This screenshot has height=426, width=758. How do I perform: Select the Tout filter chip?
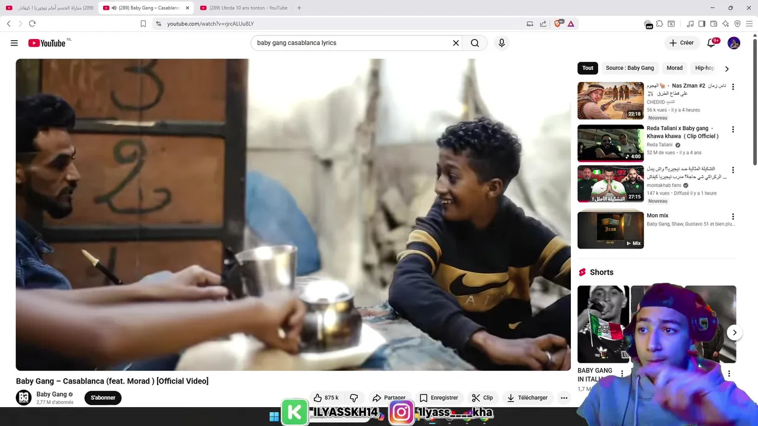[587, 68]
